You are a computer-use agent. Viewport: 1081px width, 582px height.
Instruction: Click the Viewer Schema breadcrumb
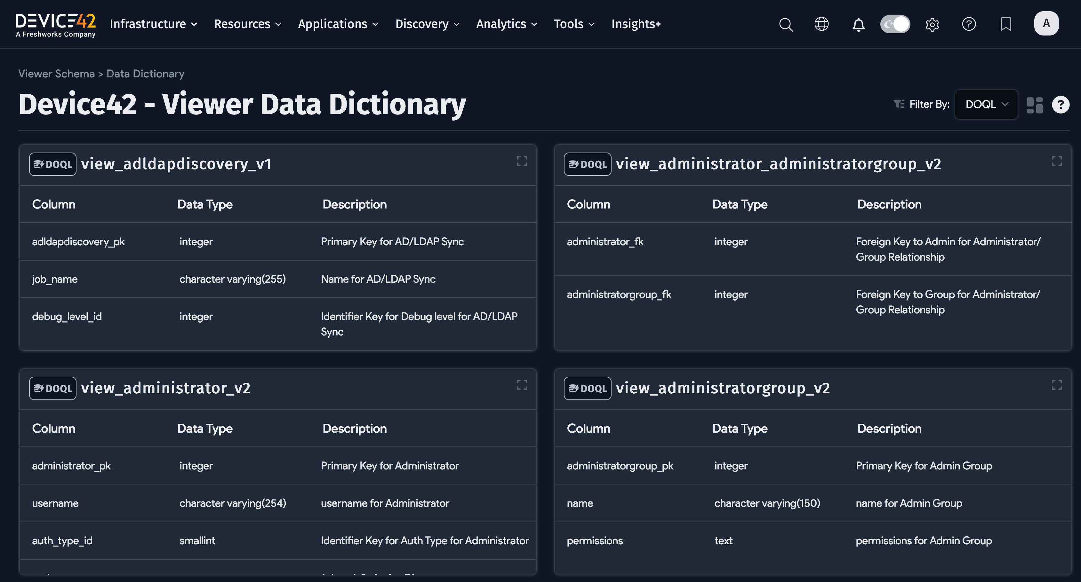coord(57,74)
